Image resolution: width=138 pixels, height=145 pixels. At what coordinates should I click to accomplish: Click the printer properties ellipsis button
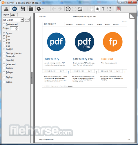click(27, 20)
